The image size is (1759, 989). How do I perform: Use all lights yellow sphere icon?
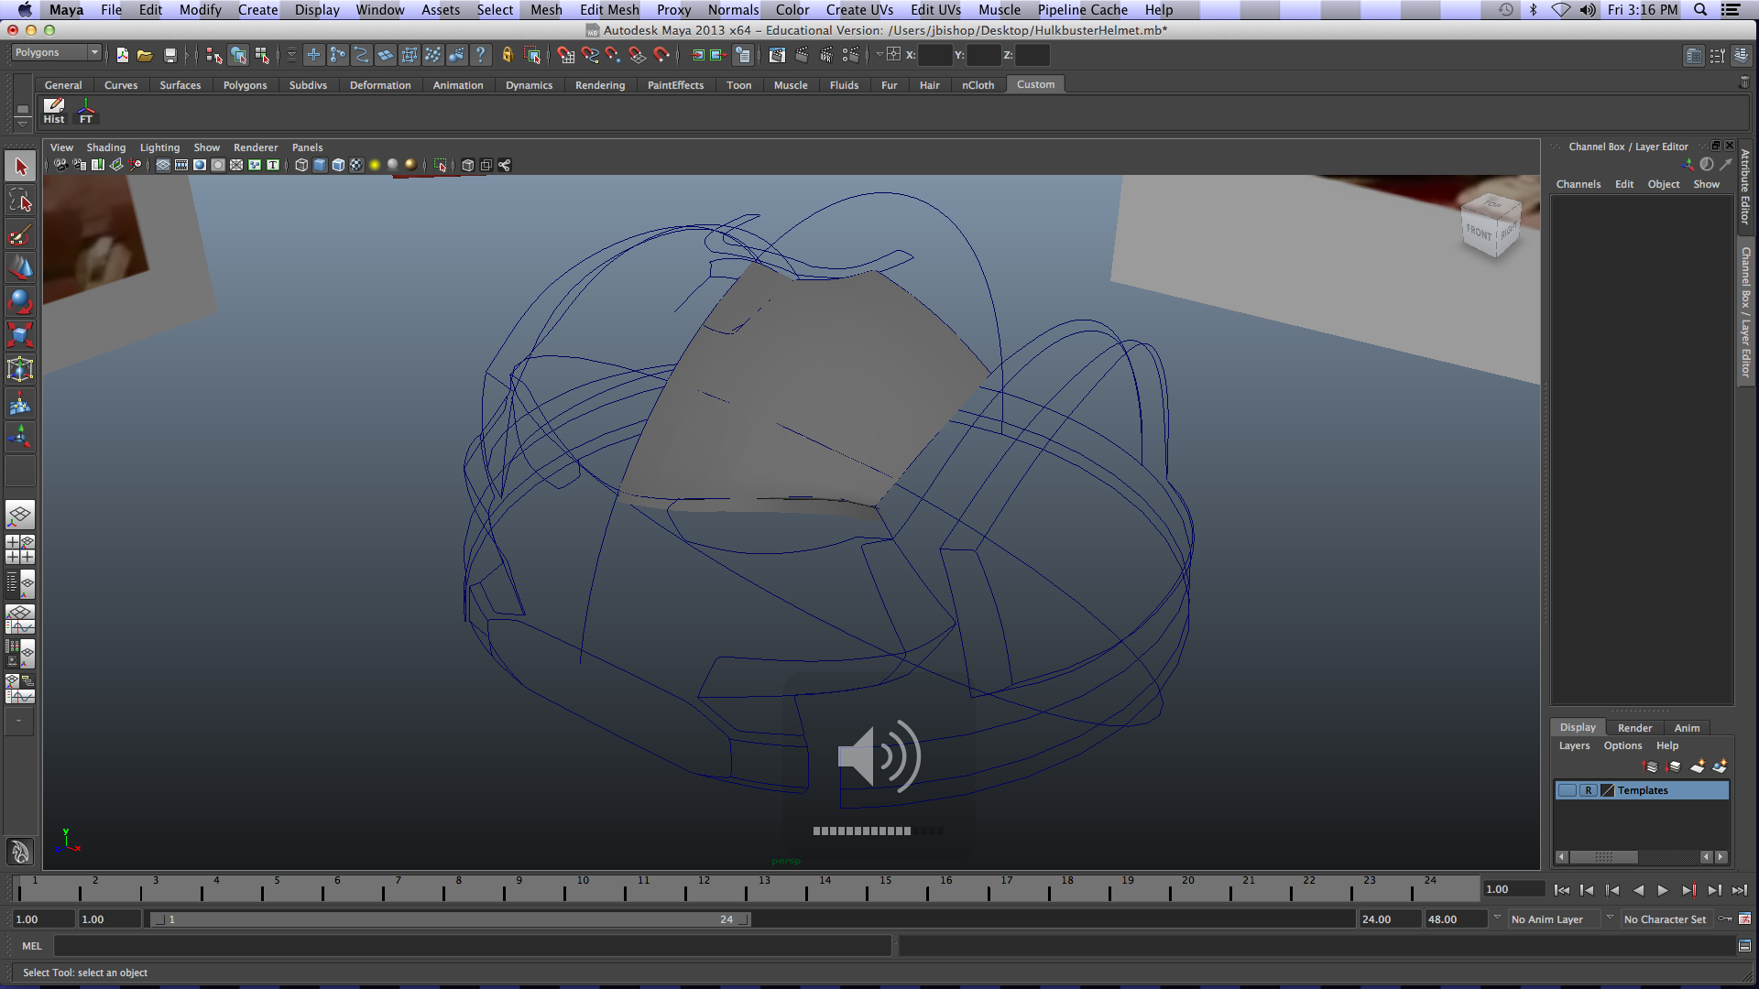pos(375,165)
